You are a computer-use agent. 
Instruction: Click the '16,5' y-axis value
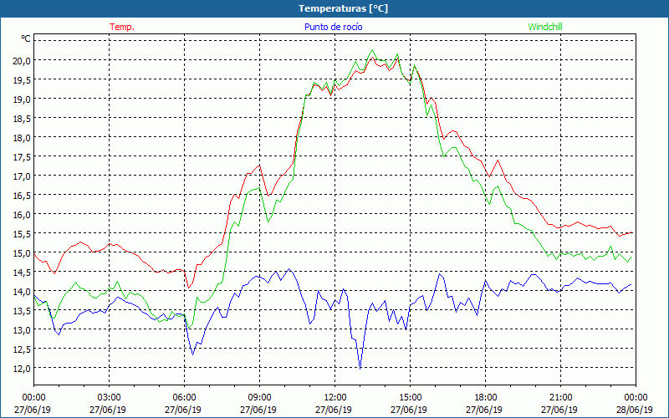coord(22,196)
